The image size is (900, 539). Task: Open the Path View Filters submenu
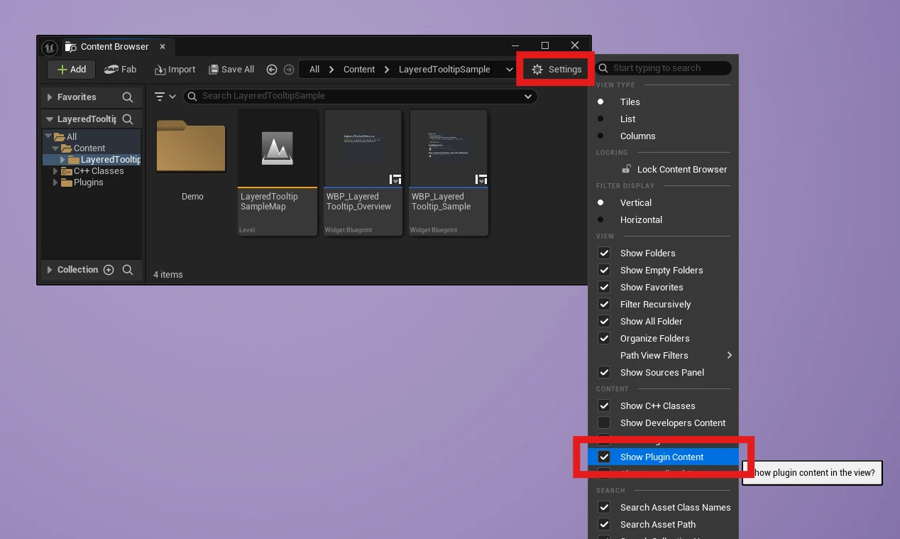[x=663, y=356]
